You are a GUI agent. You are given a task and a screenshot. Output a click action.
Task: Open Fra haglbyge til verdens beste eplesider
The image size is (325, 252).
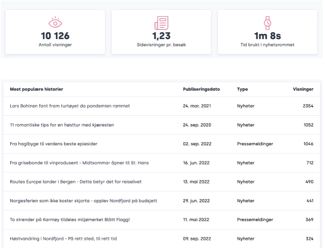pyautogui.click(x=53, y=144)
